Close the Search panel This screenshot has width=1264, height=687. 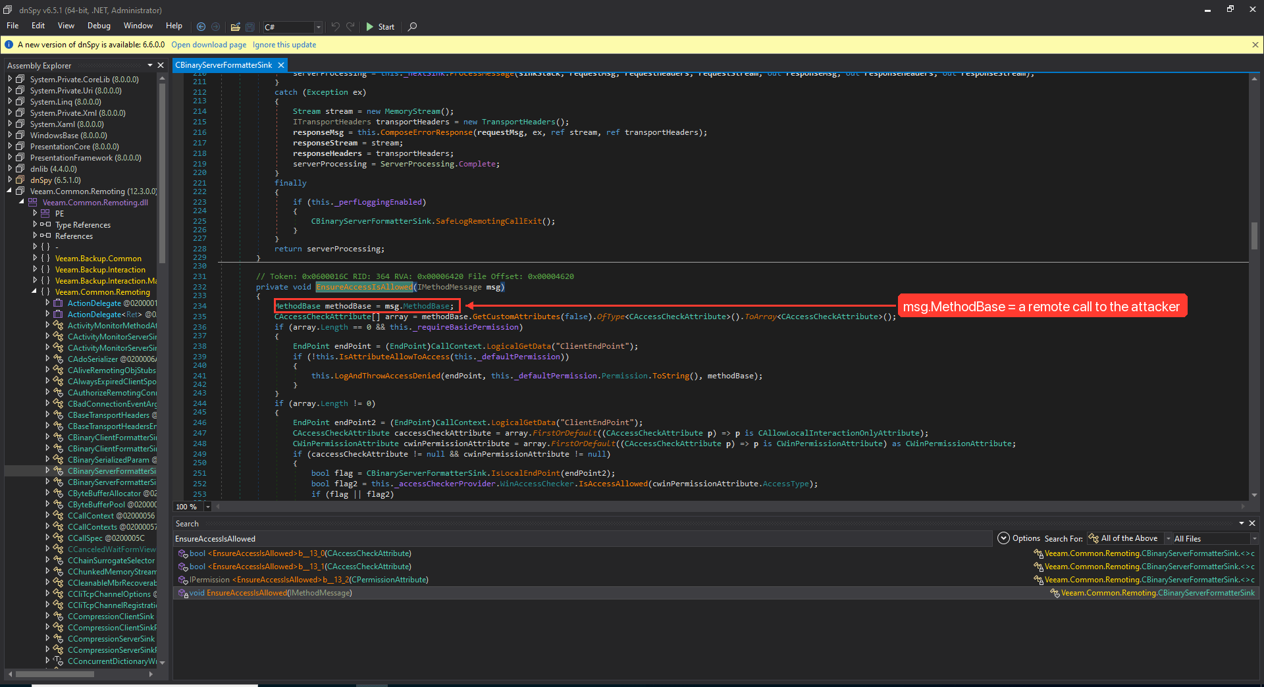pos(1252,523)
